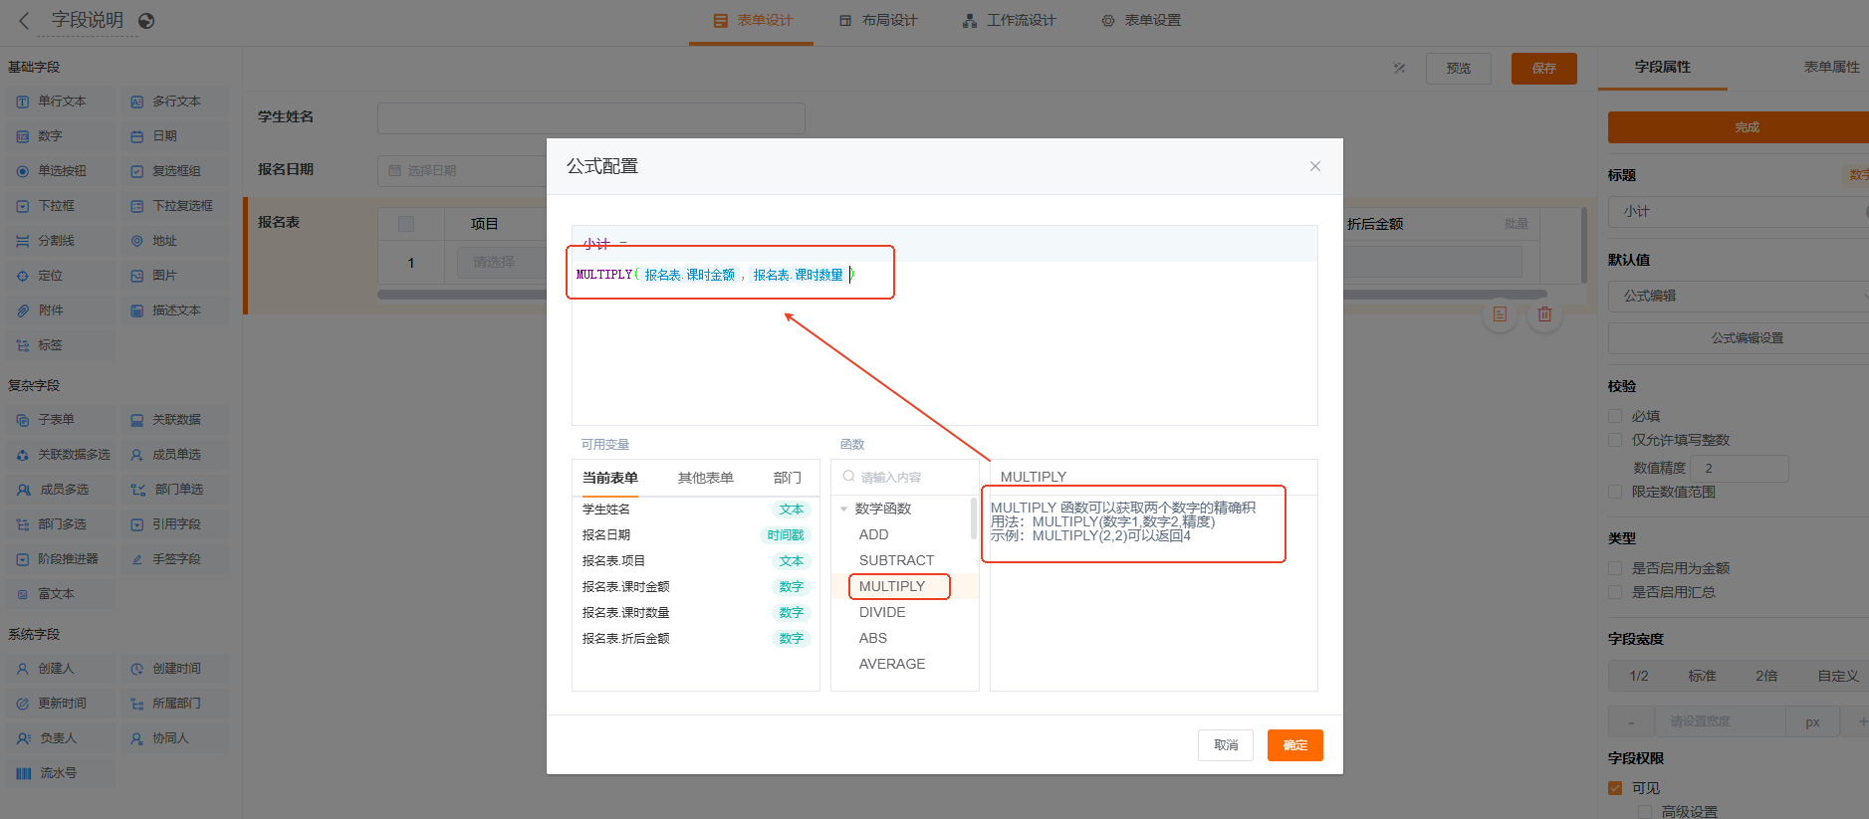Select the 1/2 field width option
The height and width of the screenshot is (819, 1869).
coord(1638,676)
